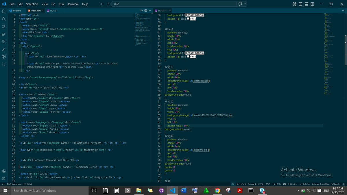Open Google Chrome from the taskbar

217,191
